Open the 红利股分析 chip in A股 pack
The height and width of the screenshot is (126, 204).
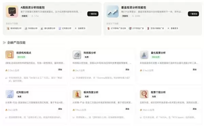[65, 28]
